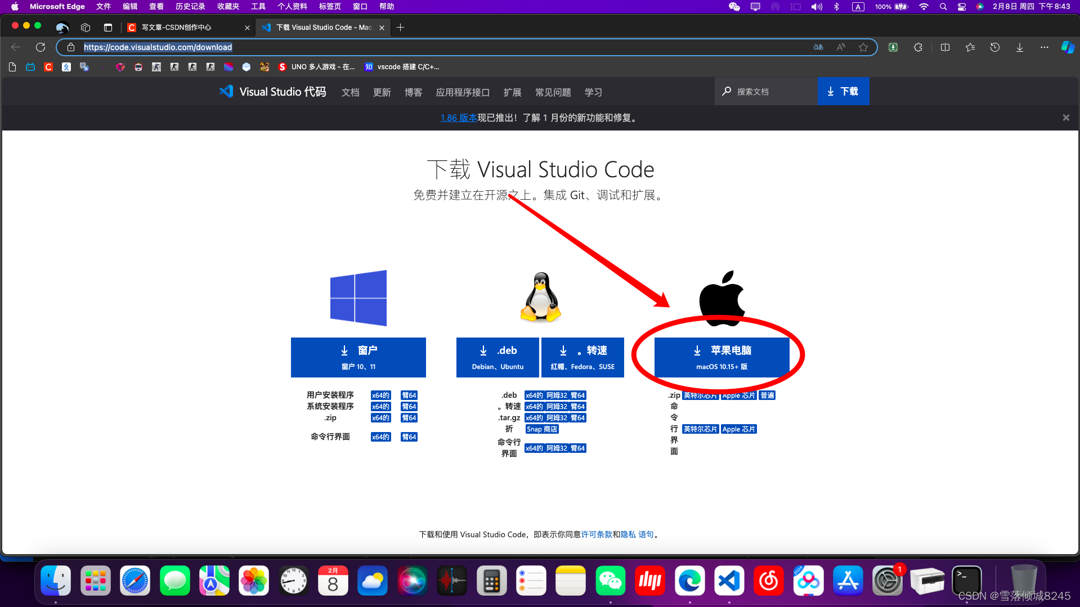The width and height of the screenshot is (1080, 607).
Task: Open Edge's three-dot settings menu
Action: pos(1045,47)
